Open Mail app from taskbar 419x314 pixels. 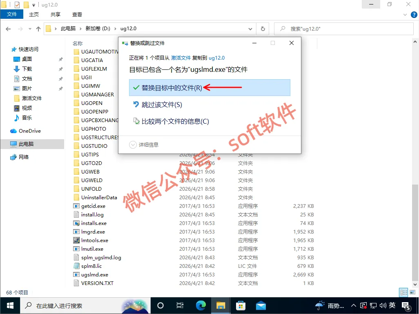click(261, 305)
